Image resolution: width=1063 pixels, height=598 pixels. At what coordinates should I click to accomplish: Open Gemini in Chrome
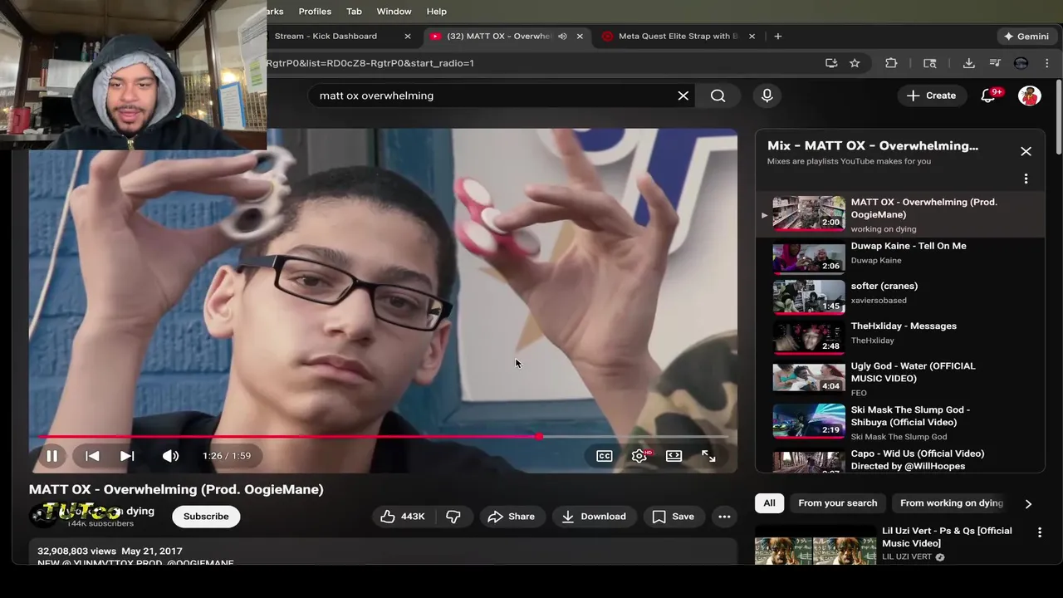pyautogui.click(x=1026, y=37)
